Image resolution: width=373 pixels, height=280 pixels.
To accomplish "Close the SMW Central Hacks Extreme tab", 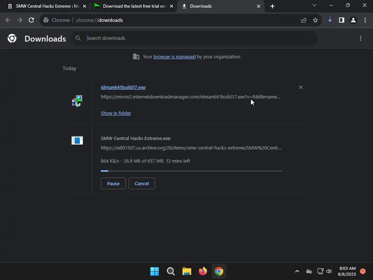I will coord(85,6).
